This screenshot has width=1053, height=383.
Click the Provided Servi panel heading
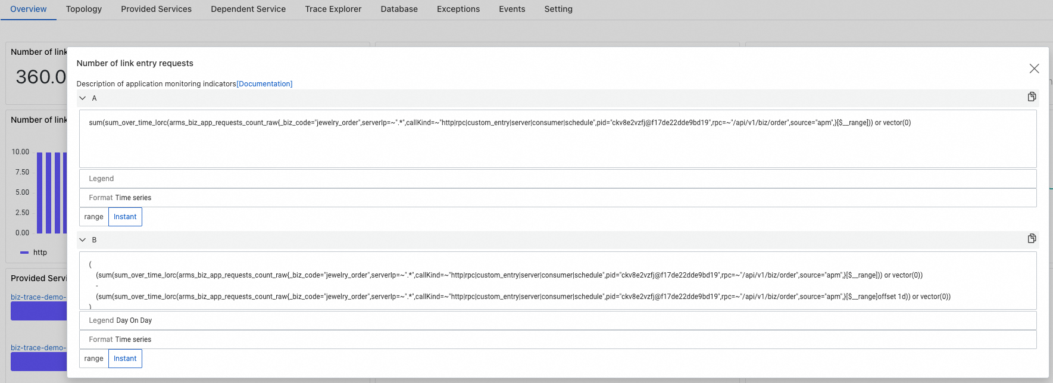pos(39,278)
